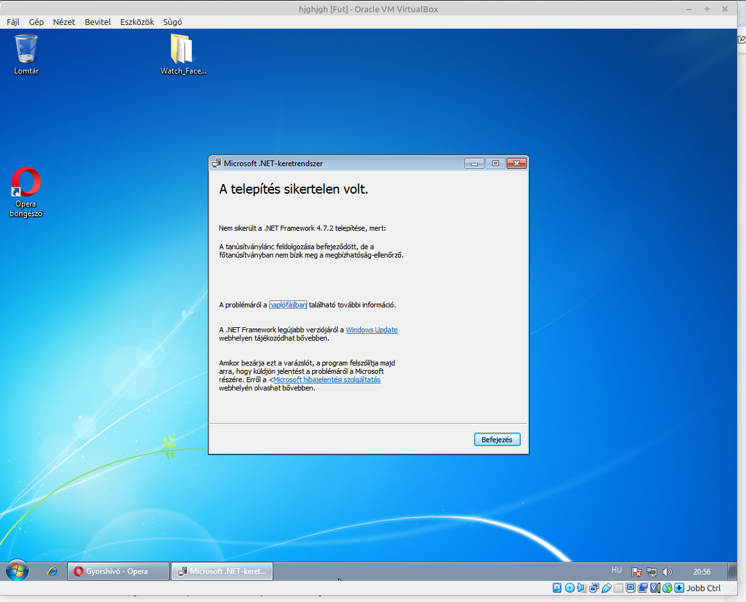Click the .NET installer title bar icon

click(216, 164)
